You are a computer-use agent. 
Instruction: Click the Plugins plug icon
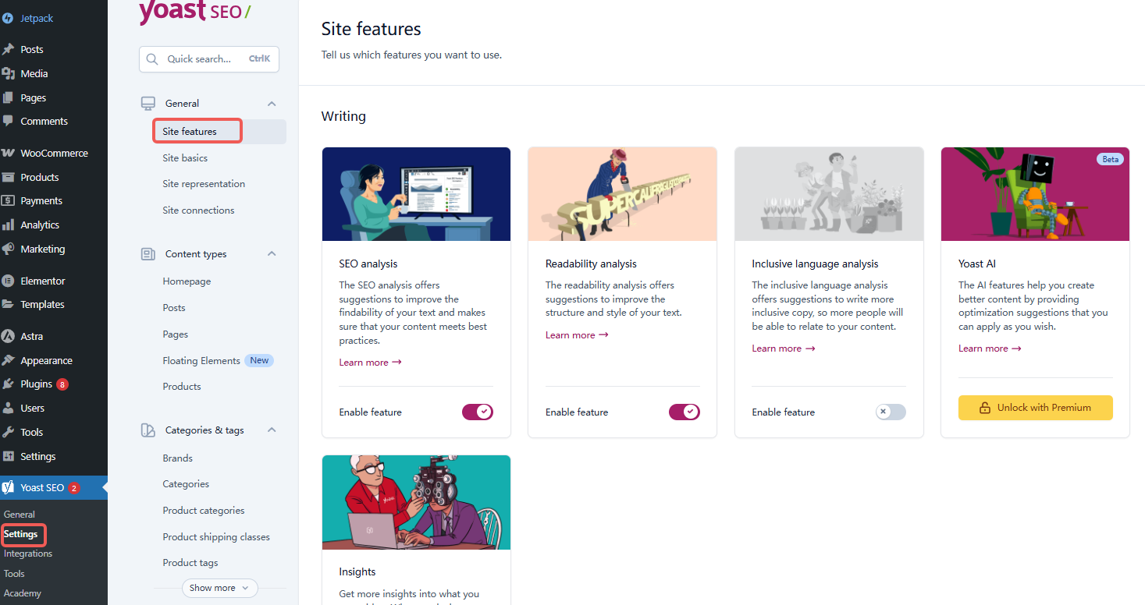point(8,384)
